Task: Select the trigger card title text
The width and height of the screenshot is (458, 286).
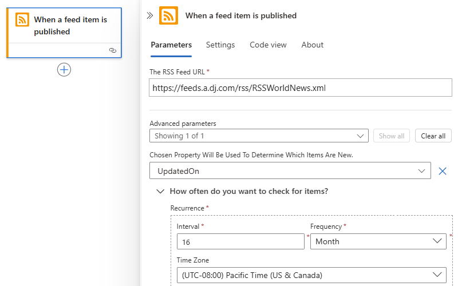Action: point(70,26)
